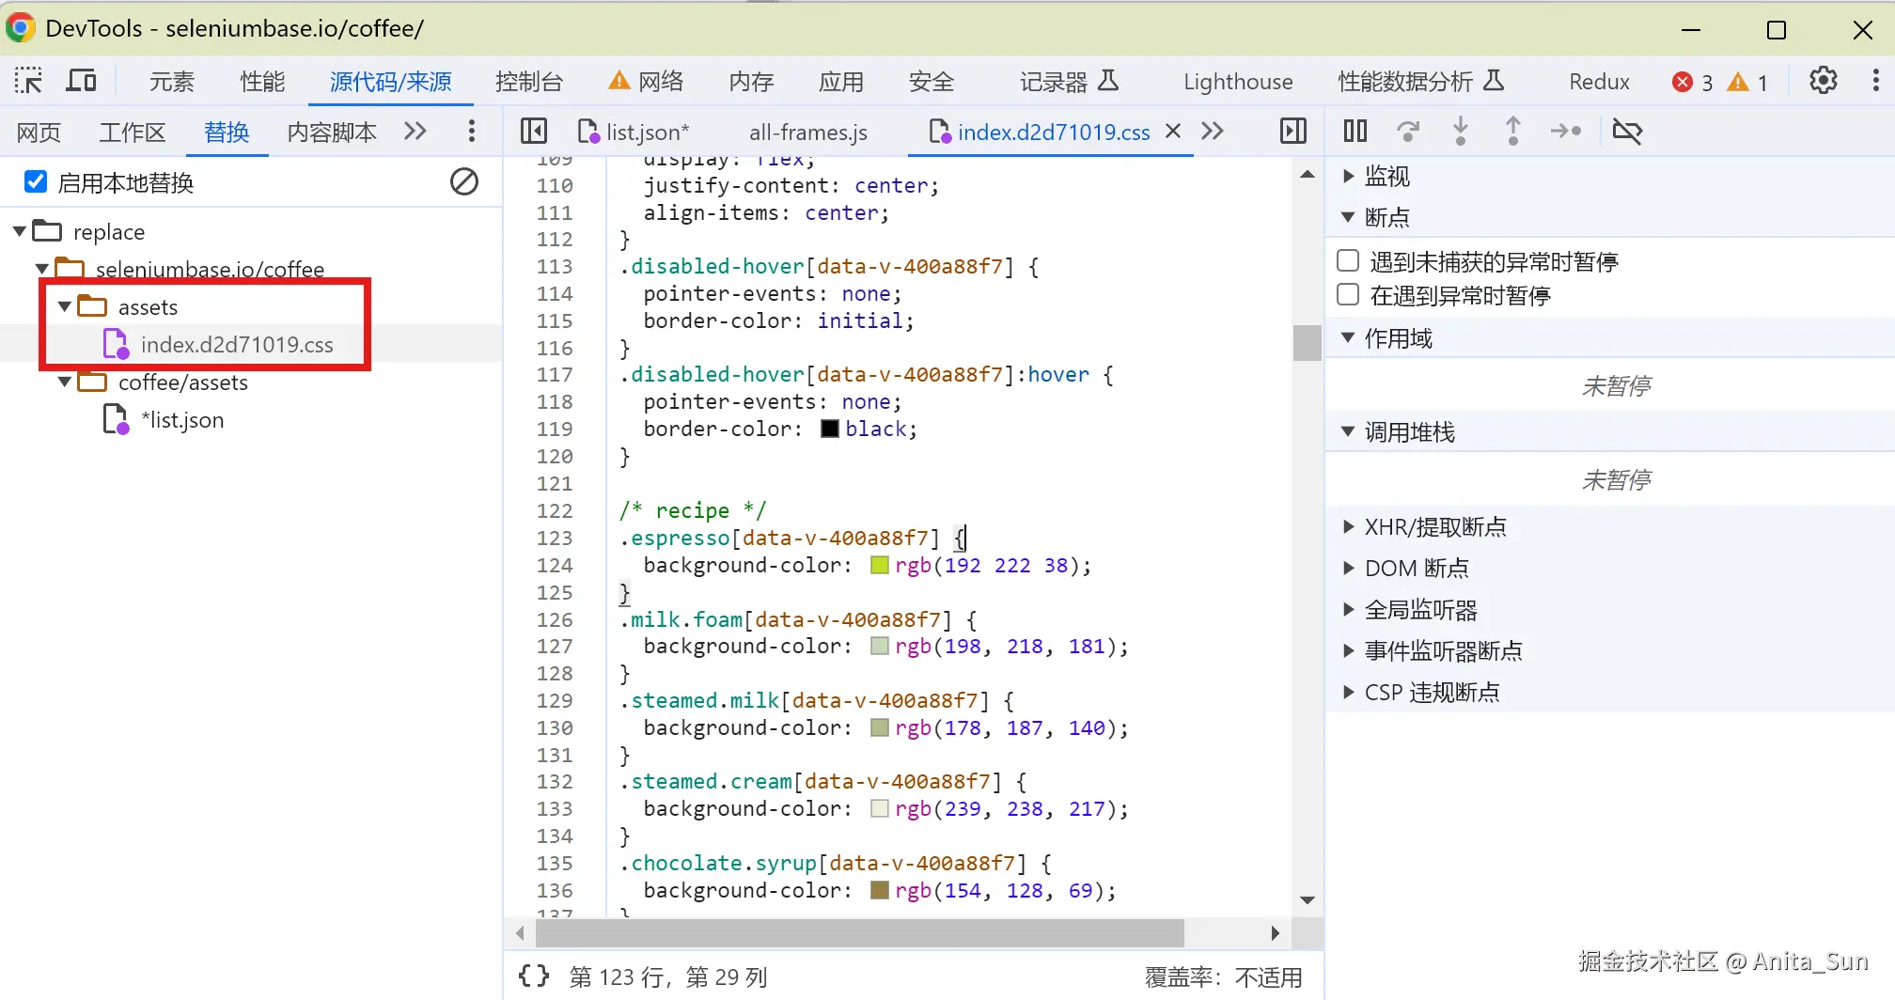Uncheck enable local overrides checkbox

[36, 181]
